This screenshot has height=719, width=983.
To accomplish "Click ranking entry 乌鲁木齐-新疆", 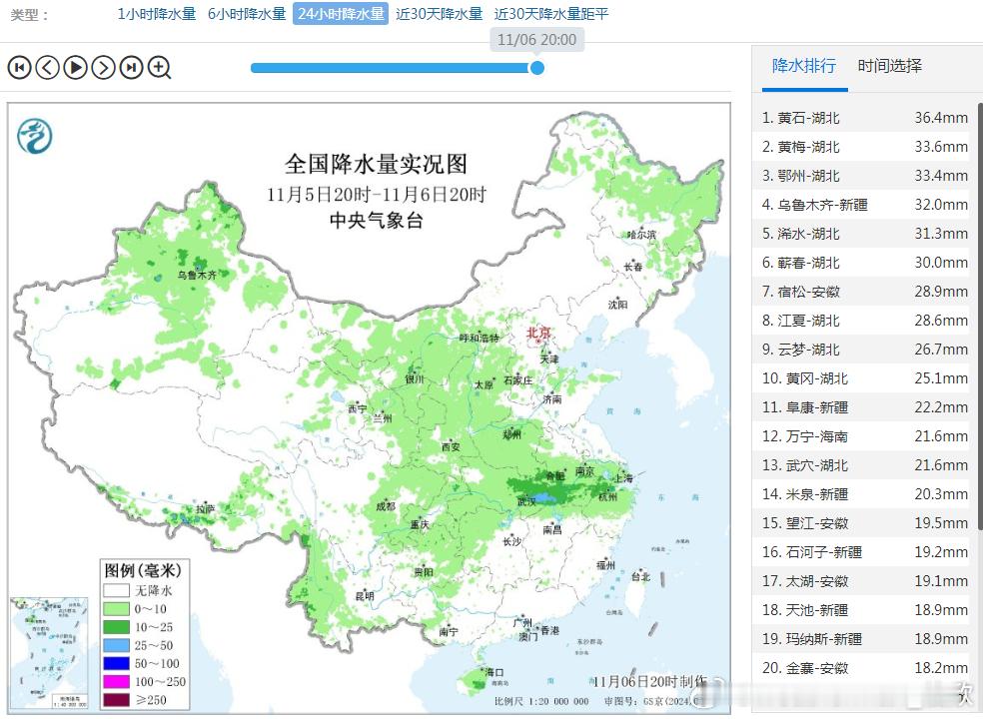I will (x=859, y=205).
